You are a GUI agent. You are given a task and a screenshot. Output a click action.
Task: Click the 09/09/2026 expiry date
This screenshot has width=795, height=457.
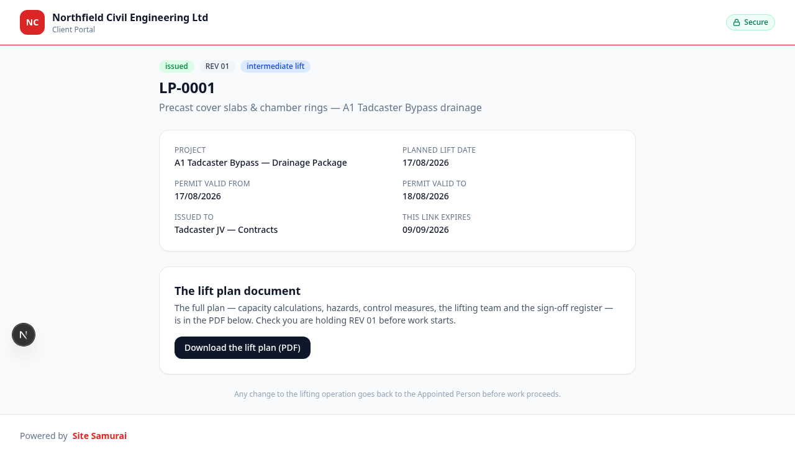(x=425, y=230)
